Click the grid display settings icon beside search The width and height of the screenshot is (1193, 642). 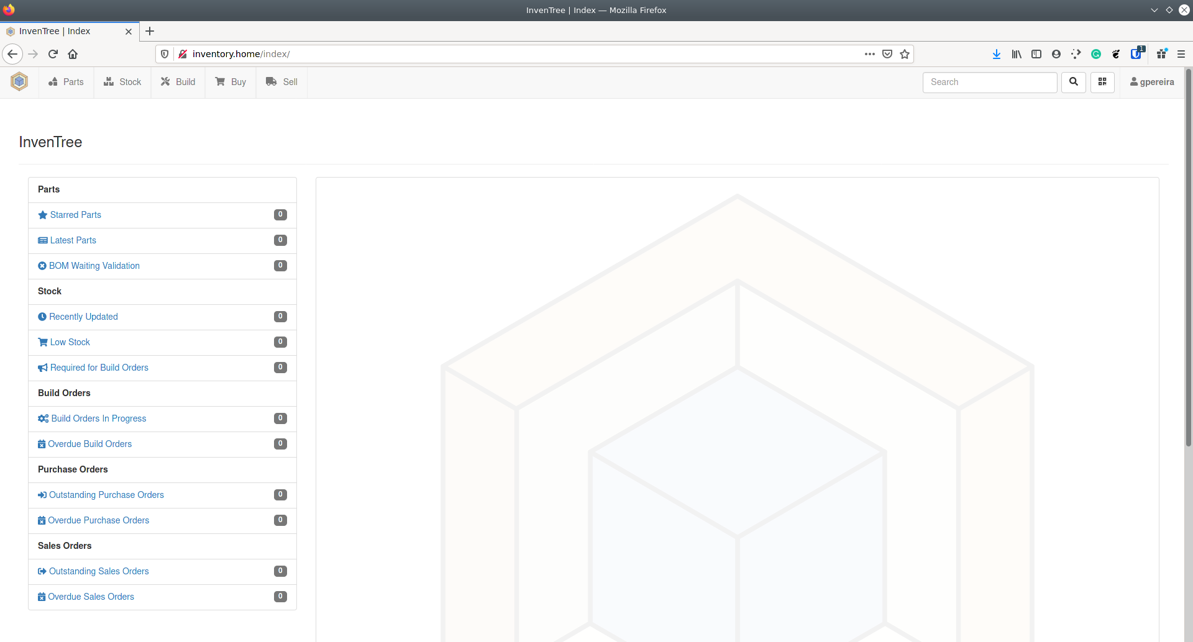(x=1102, y=82)
